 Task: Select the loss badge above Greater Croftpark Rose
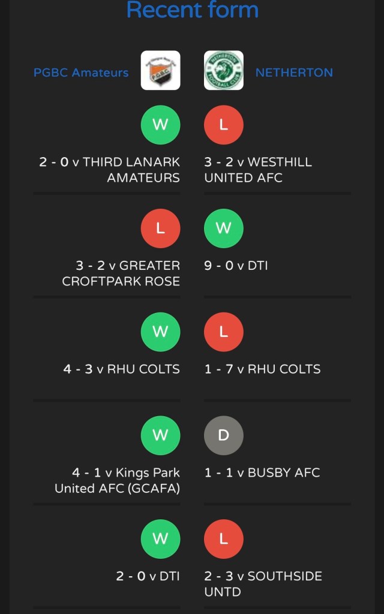pyautogui.click(x=160, y=228)
